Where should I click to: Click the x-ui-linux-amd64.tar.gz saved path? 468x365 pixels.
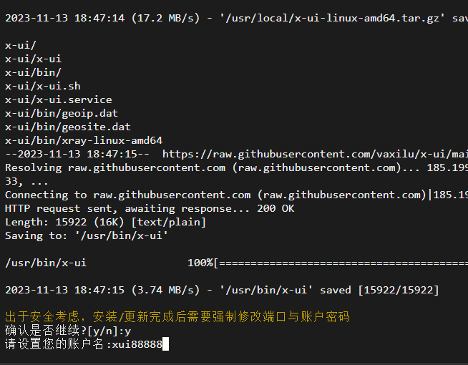pos(333,18)
